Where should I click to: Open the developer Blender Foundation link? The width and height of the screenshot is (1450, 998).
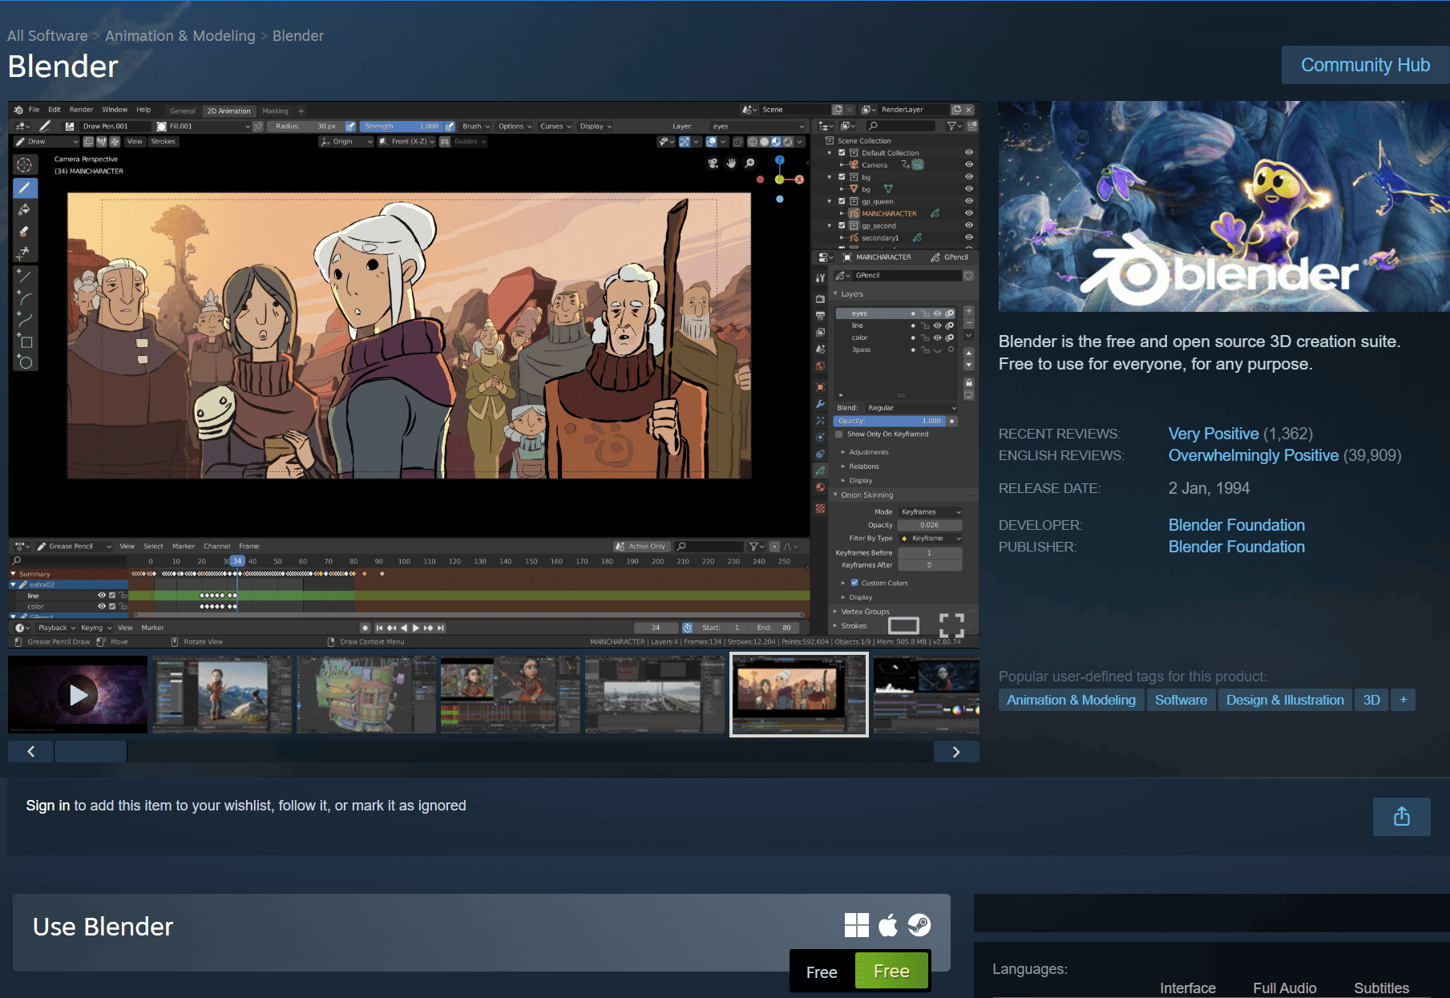point(1236,525)
